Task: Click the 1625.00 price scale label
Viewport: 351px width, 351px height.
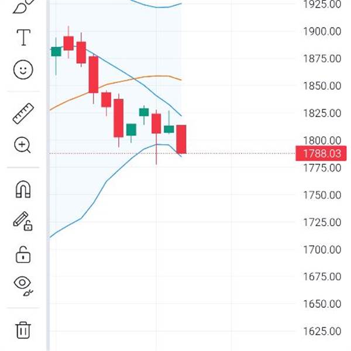Action: point(322,331)
